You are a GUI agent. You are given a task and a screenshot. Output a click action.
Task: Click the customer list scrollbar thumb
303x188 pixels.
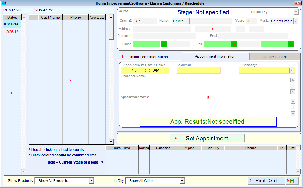pyautogui.click(x=111, y=29)
